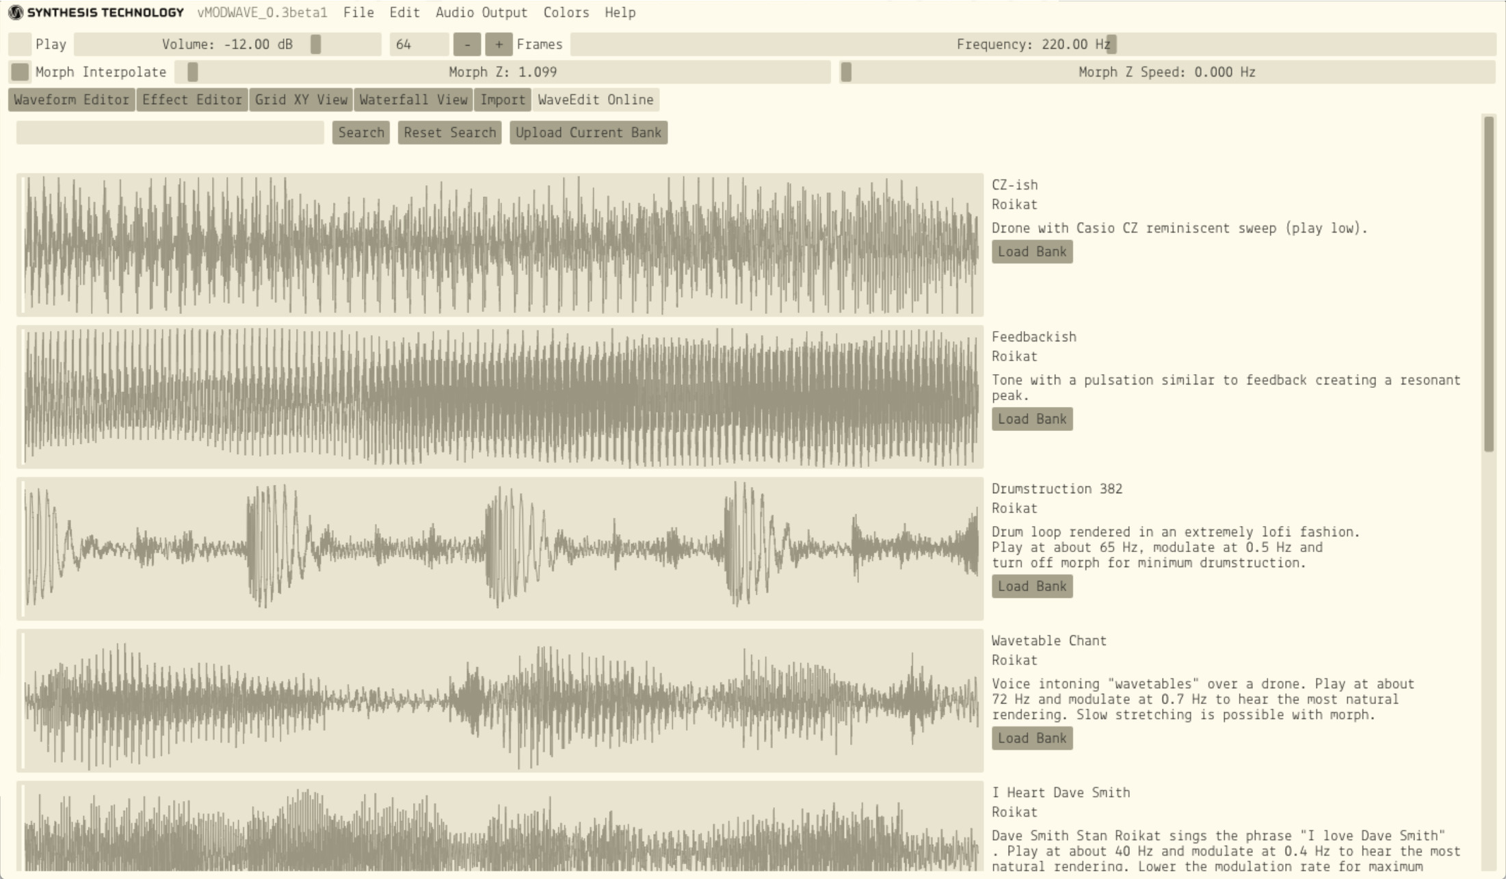Image resolution: width=1506 pixels, height=879 pixels.
Task: Click Upload Current Bank button
Action: 588,133
